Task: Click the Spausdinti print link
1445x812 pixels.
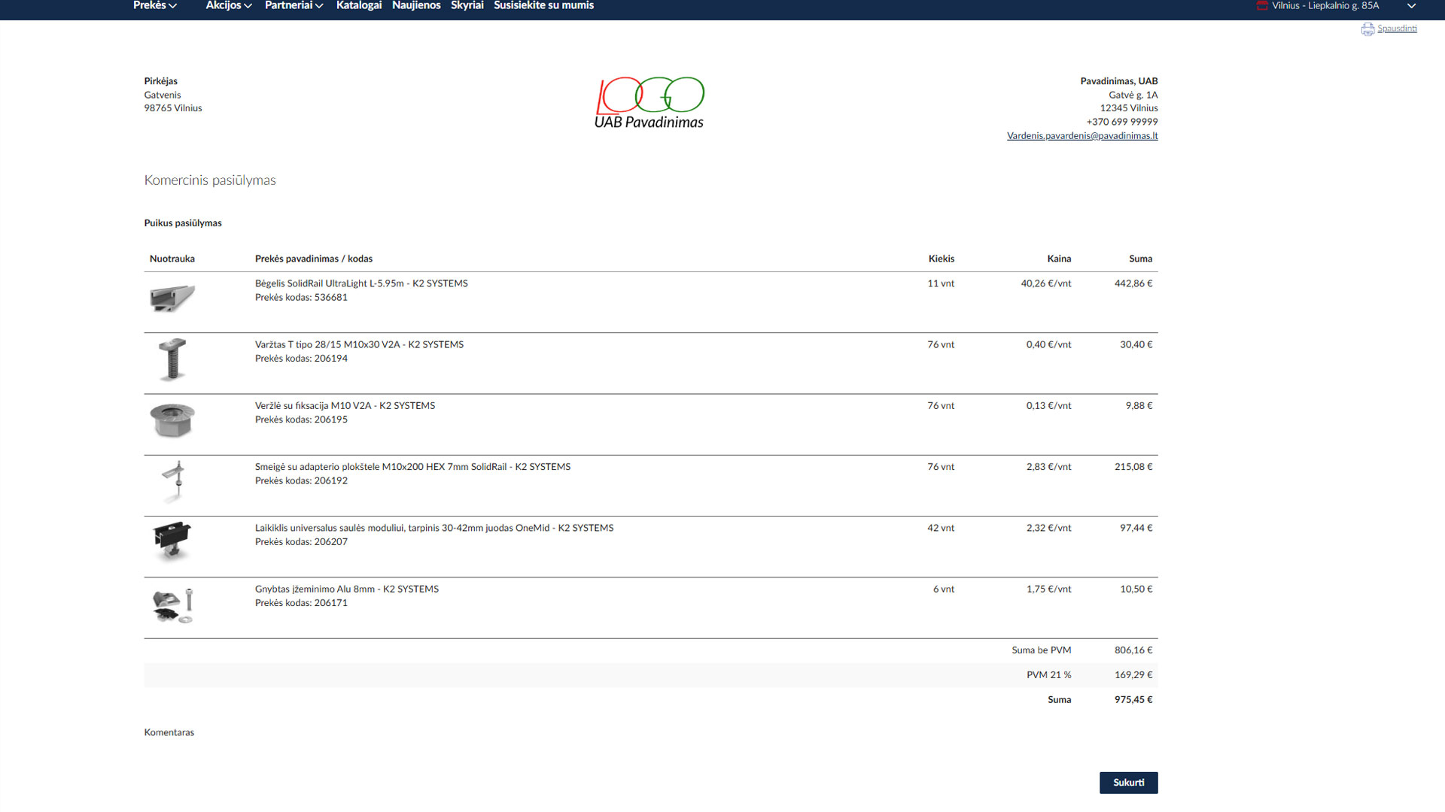Action: pyautogui.click(x=1397, y=29)
